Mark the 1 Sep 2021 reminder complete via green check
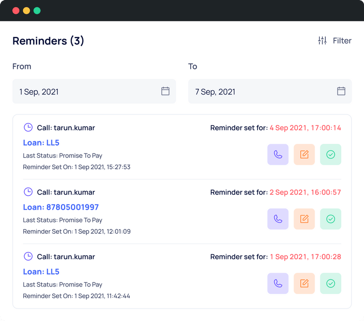The width and height of the screenshot is (364, 321). [x=330, y=283]
